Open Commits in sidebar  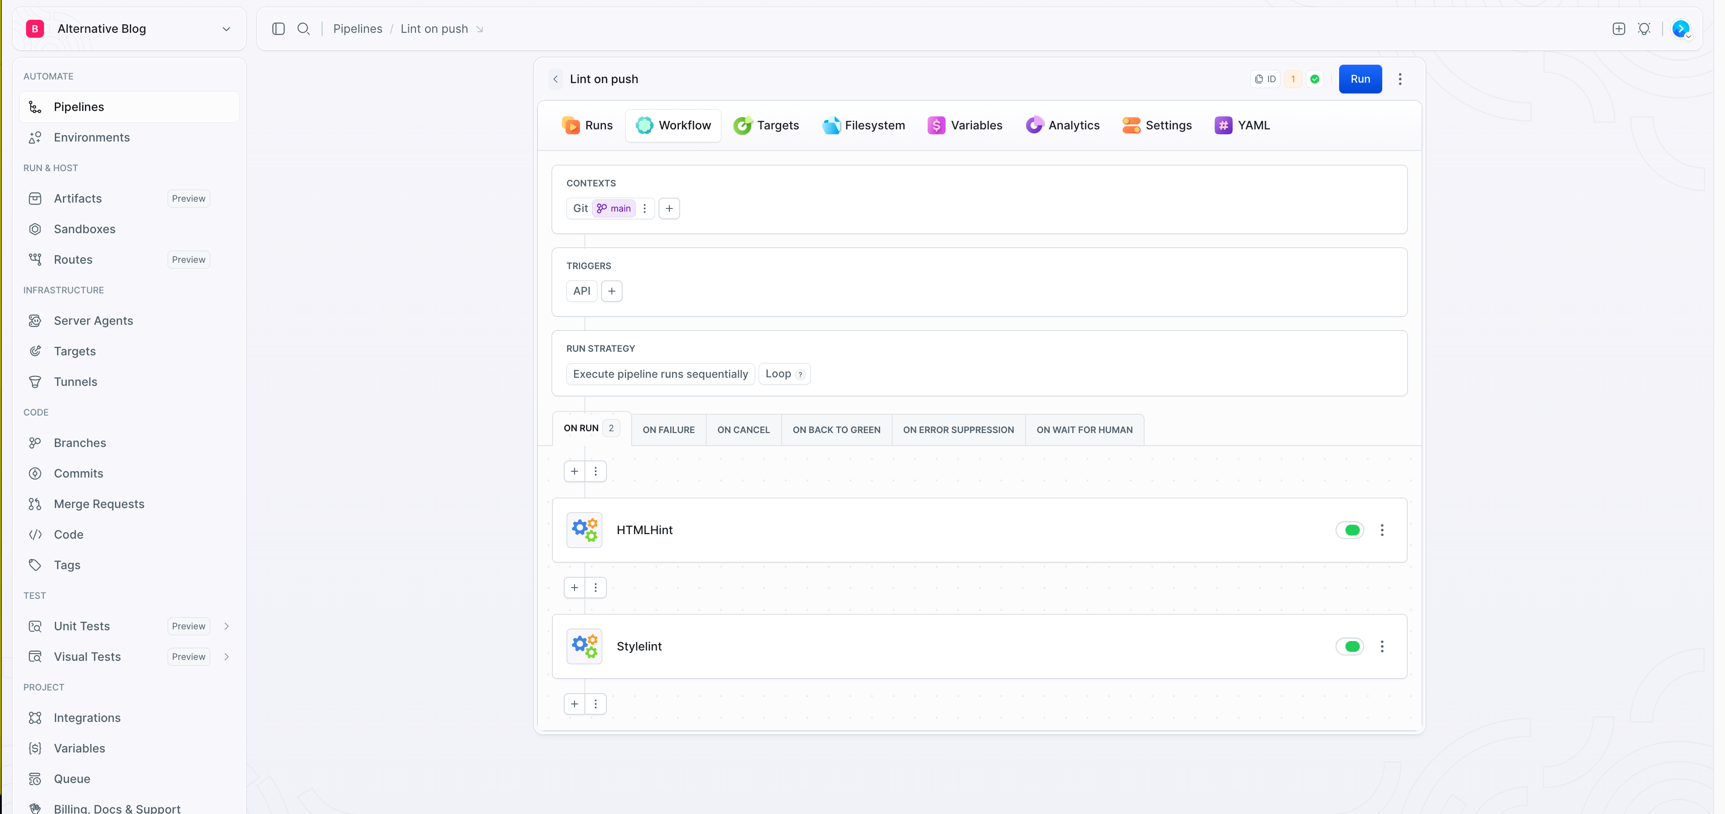pos(129,474)
